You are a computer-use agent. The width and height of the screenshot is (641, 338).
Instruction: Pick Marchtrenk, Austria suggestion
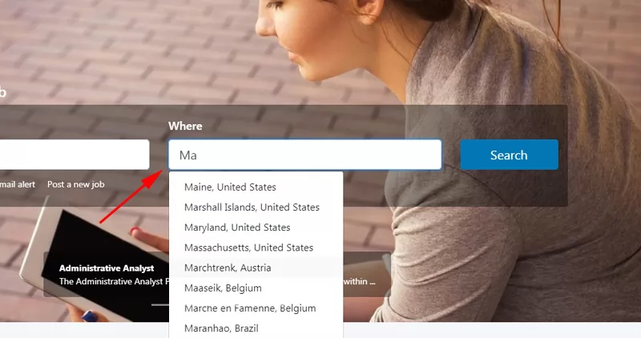[x=256, y=268]
